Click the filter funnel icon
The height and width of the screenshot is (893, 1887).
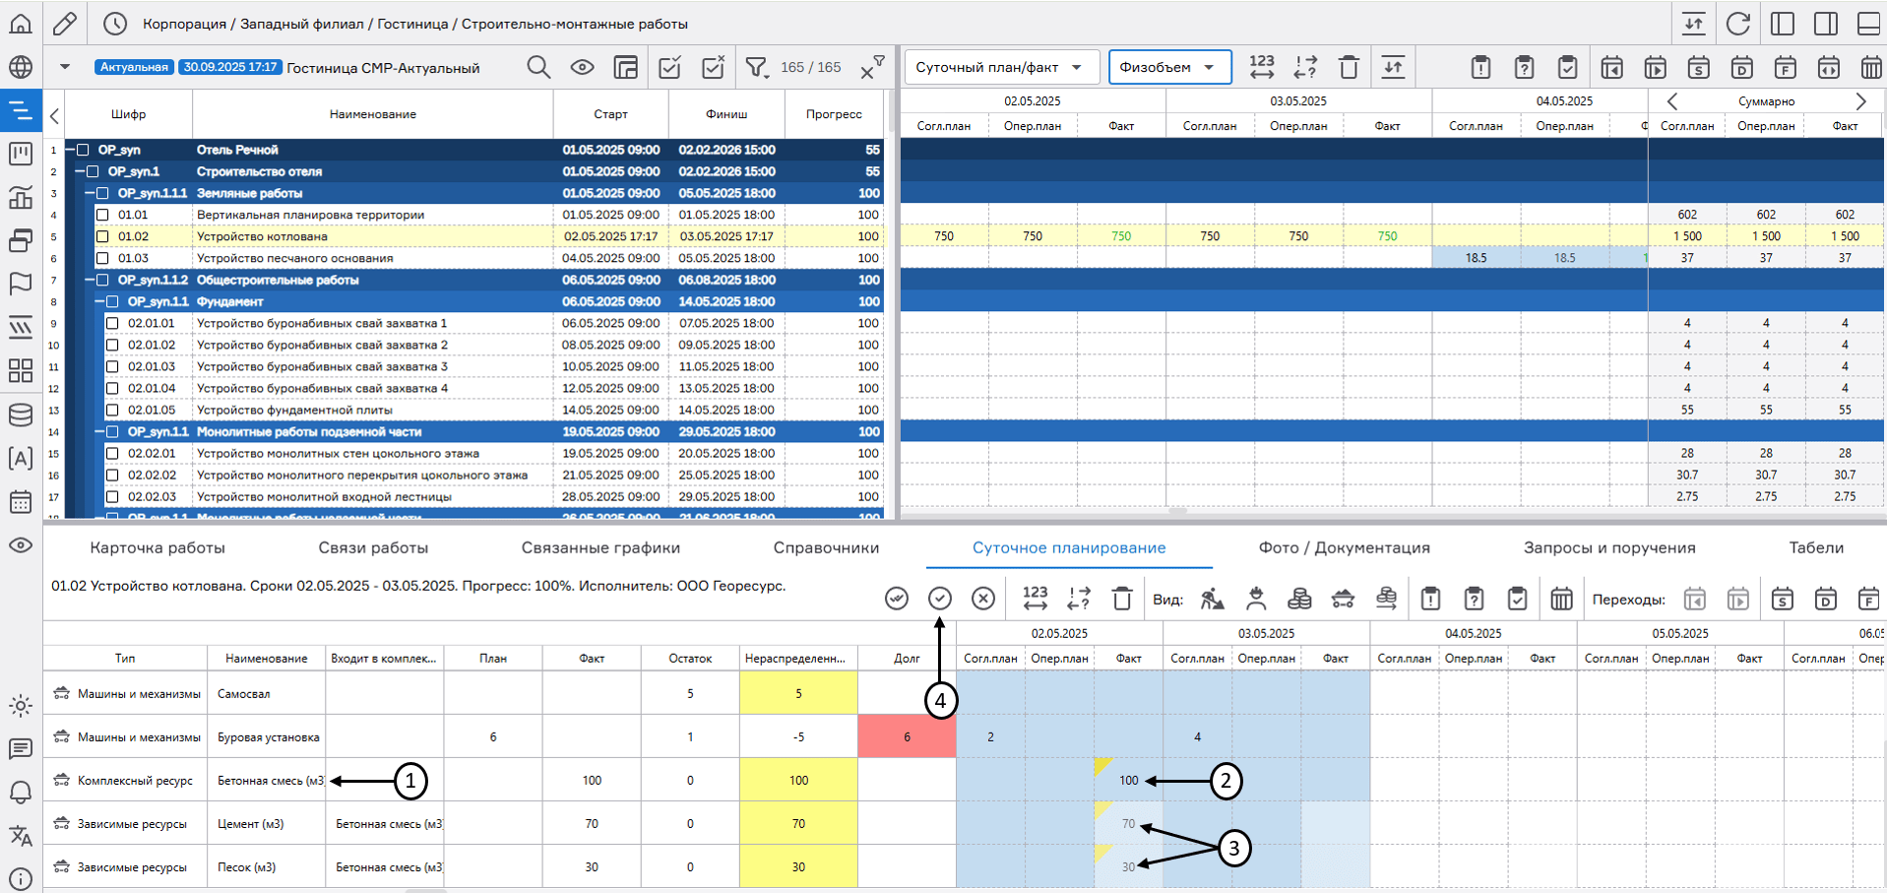pyautogui.click(x=756, y=67)
